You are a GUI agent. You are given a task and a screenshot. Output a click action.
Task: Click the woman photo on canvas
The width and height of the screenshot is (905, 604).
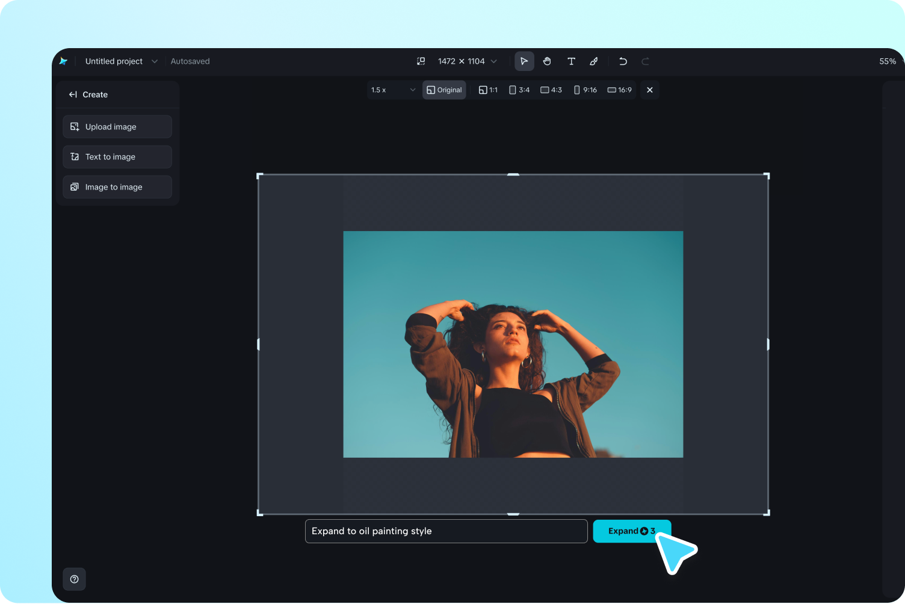point(513,344)
